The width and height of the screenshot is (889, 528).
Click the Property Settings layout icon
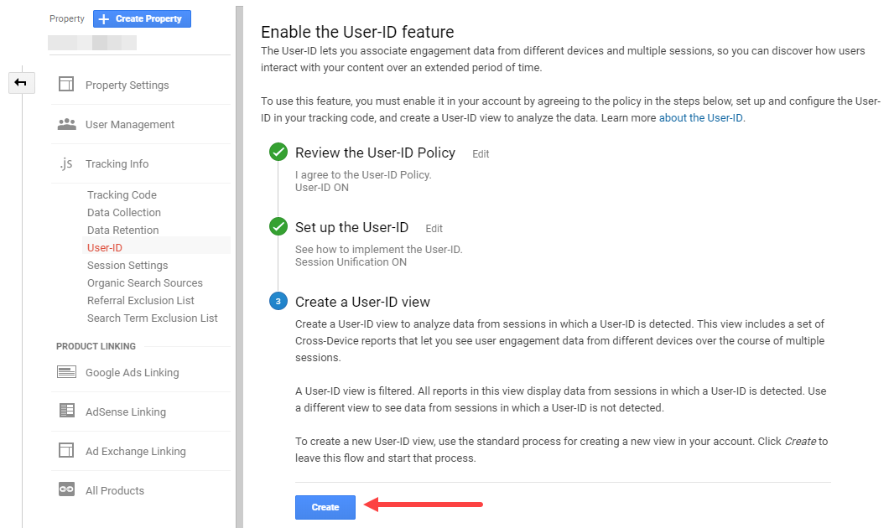click(66, 85)
